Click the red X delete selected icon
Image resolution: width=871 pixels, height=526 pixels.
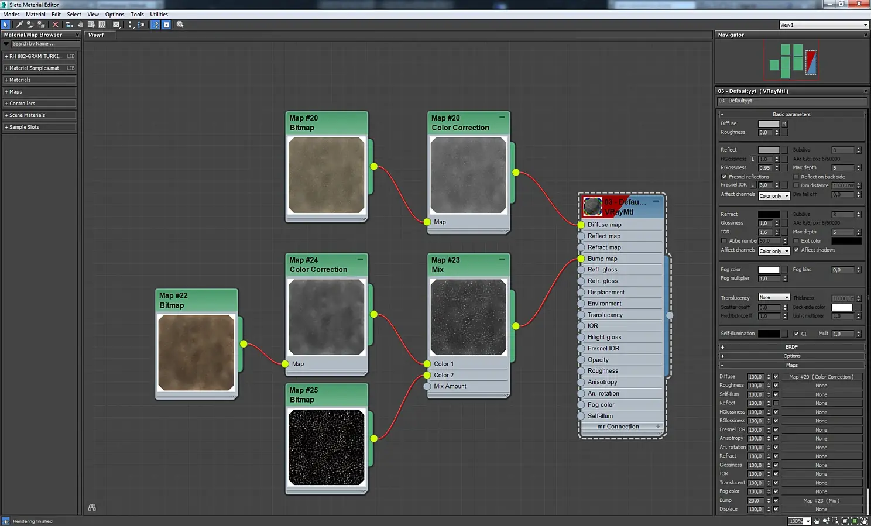(x=55, y=25)
